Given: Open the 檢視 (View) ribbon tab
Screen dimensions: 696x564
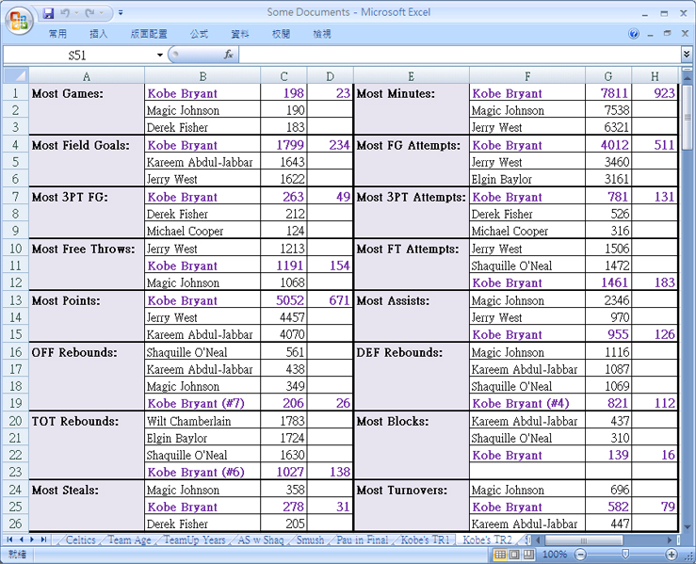Looking at the screenshot, I should pos(322,34).
